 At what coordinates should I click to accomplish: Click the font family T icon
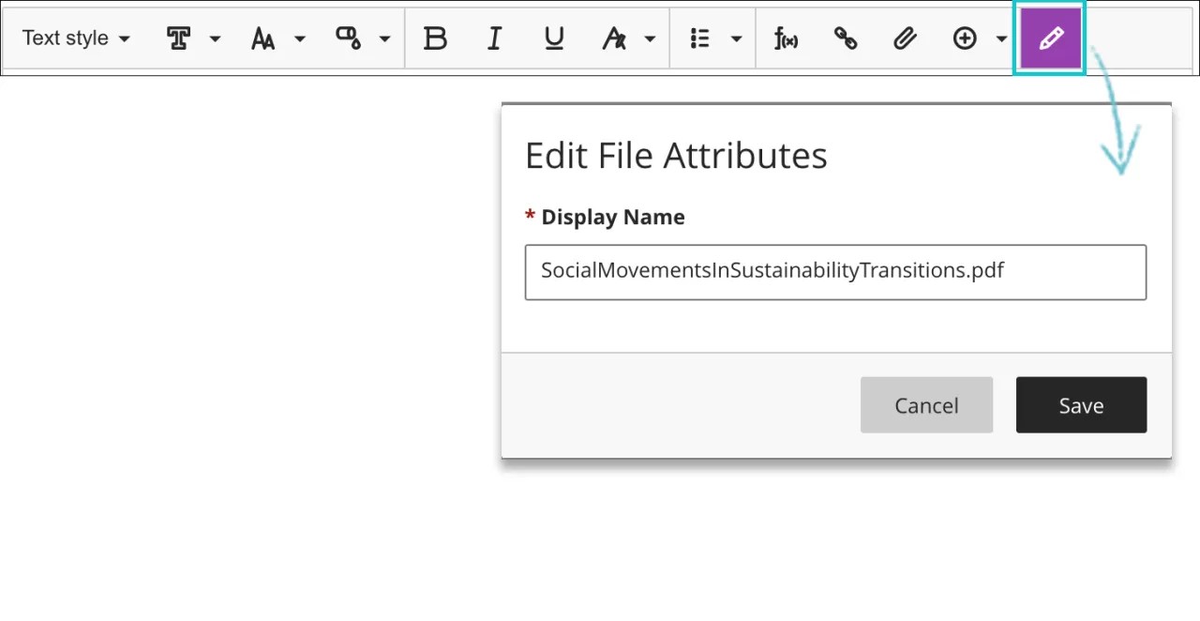coord(178,38)
